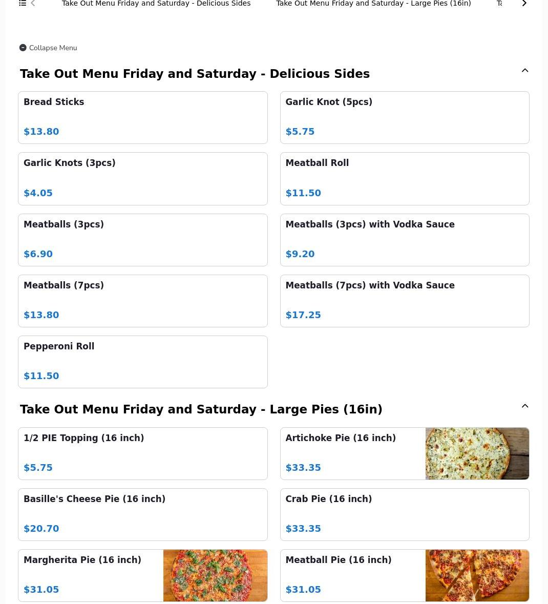
Task: Select the Garlic Knot (5pcs) item
Action: click(x=405, y=117)
